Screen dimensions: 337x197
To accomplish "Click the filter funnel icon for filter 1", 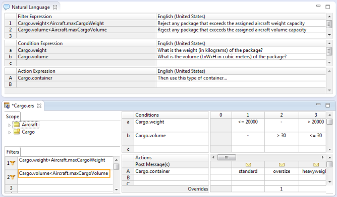I will 13,163.
